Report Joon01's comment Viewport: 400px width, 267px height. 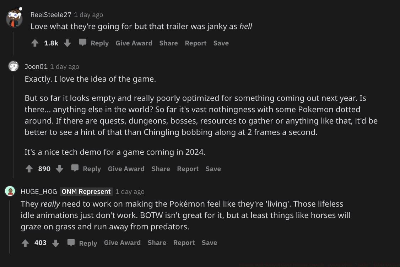(x=188, y=169)
